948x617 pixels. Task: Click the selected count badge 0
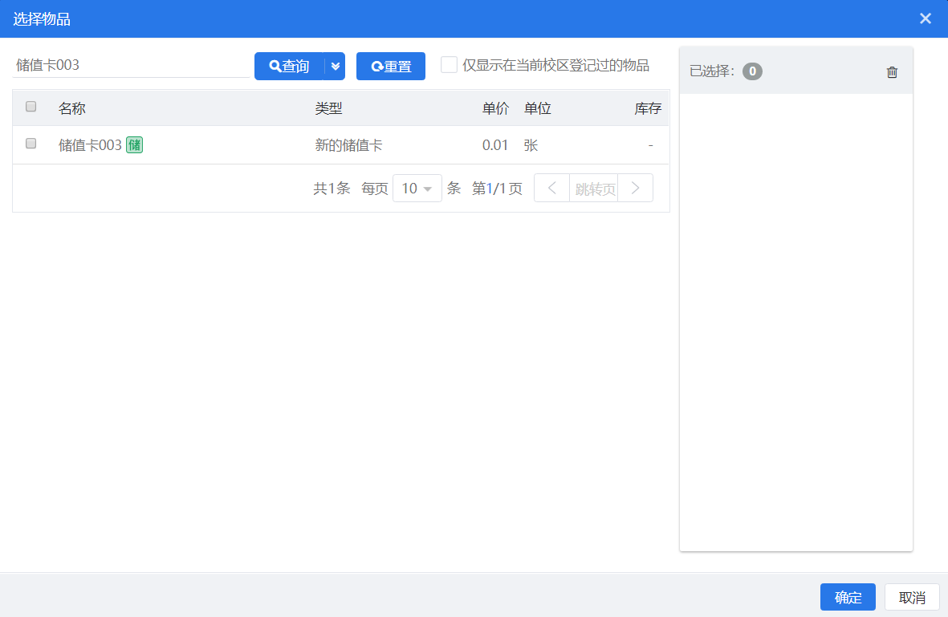[x=752, y=71]
